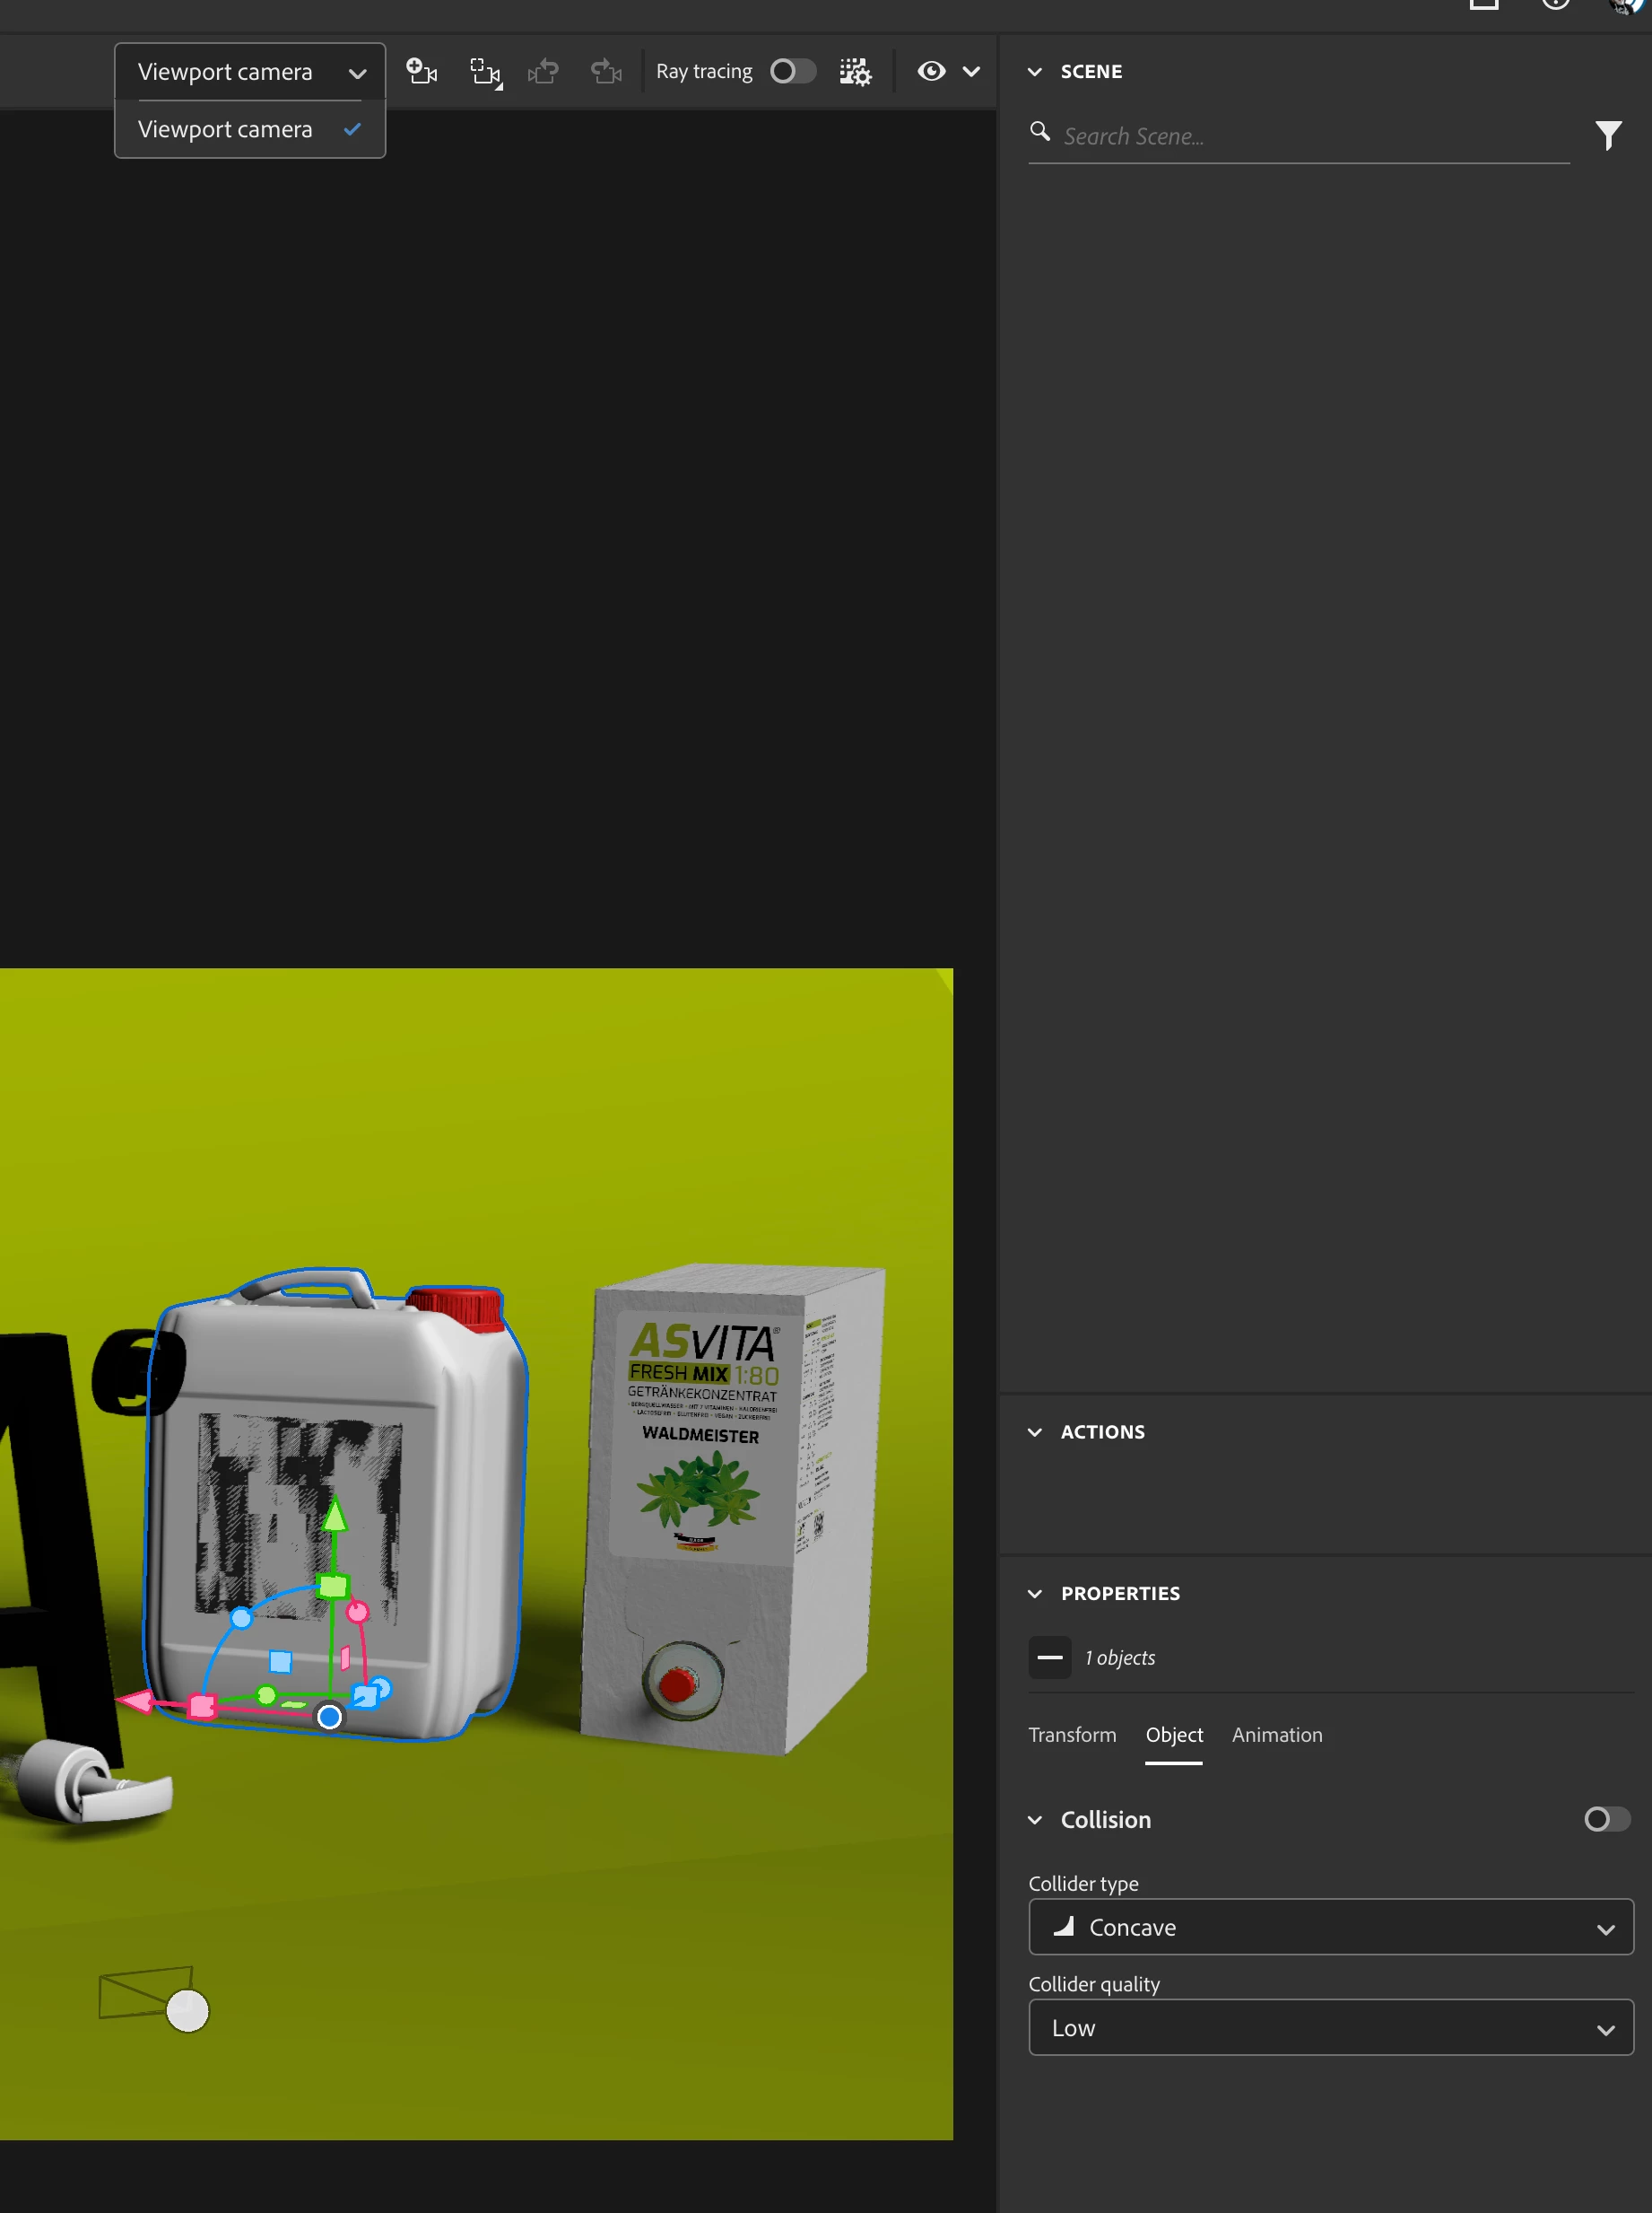
Task: Click the Collider type label
Action: coord(1083,1883)
